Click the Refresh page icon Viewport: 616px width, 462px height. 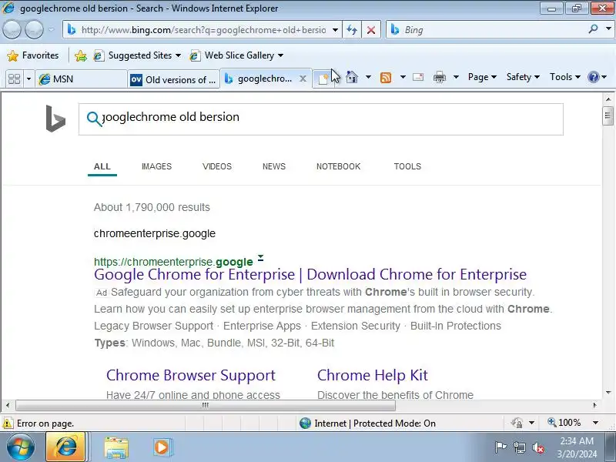point(352,30)
